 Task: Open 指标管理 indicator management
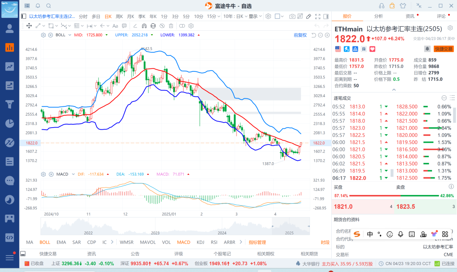pyautogui.click(x=257, y=242)
